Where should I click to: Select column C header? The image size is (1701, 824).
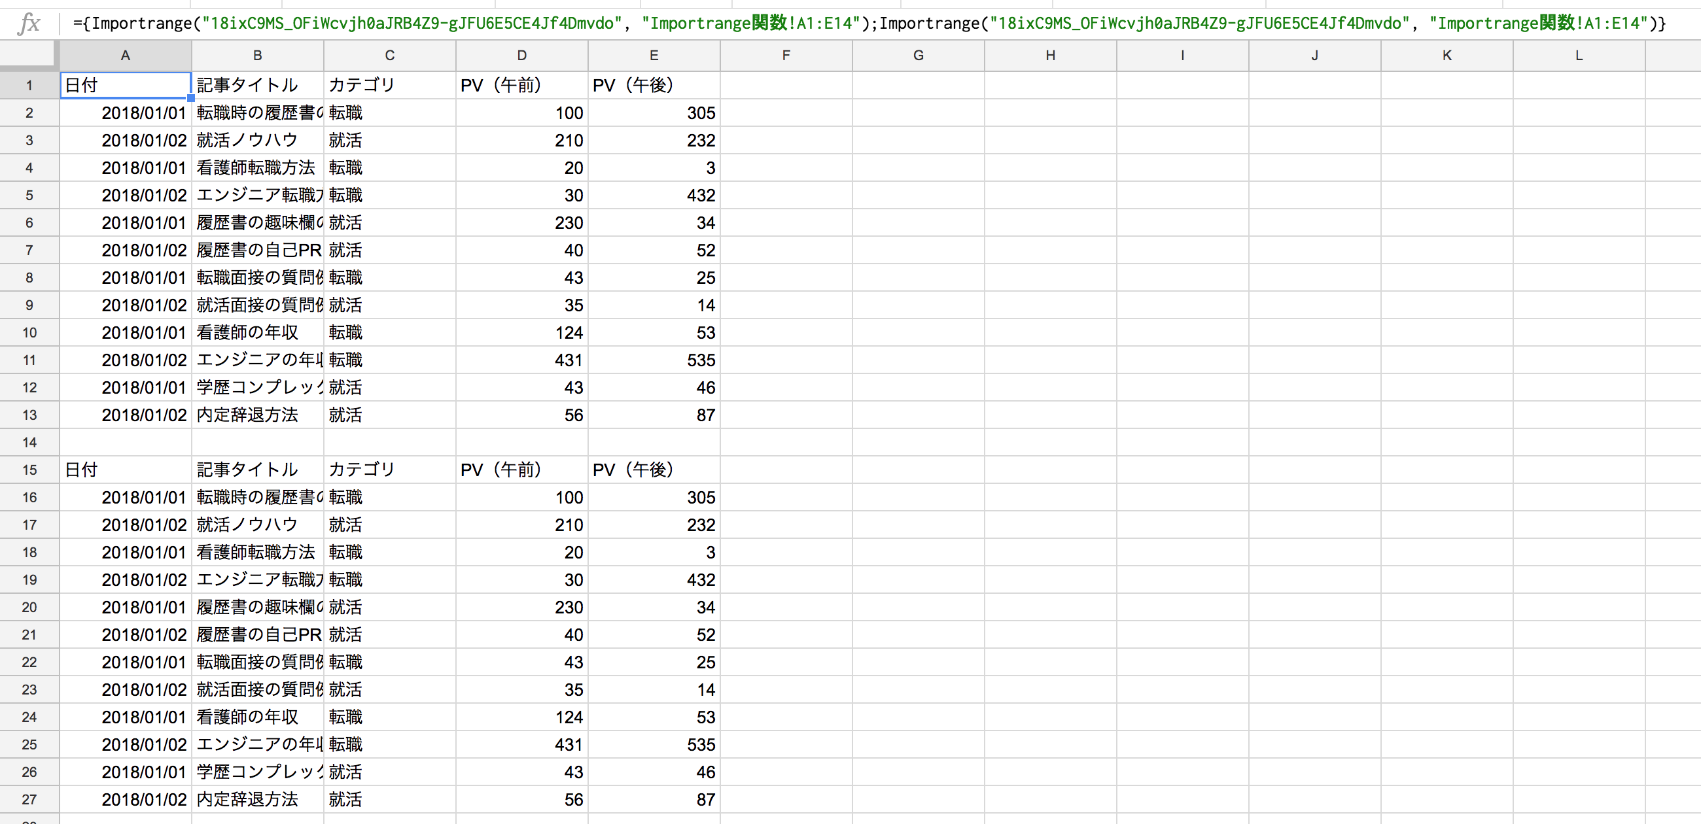pyautogui.click(x=389, y=56)
